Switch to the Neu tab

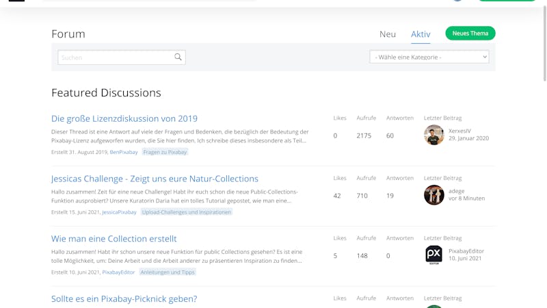click(388, 34)
